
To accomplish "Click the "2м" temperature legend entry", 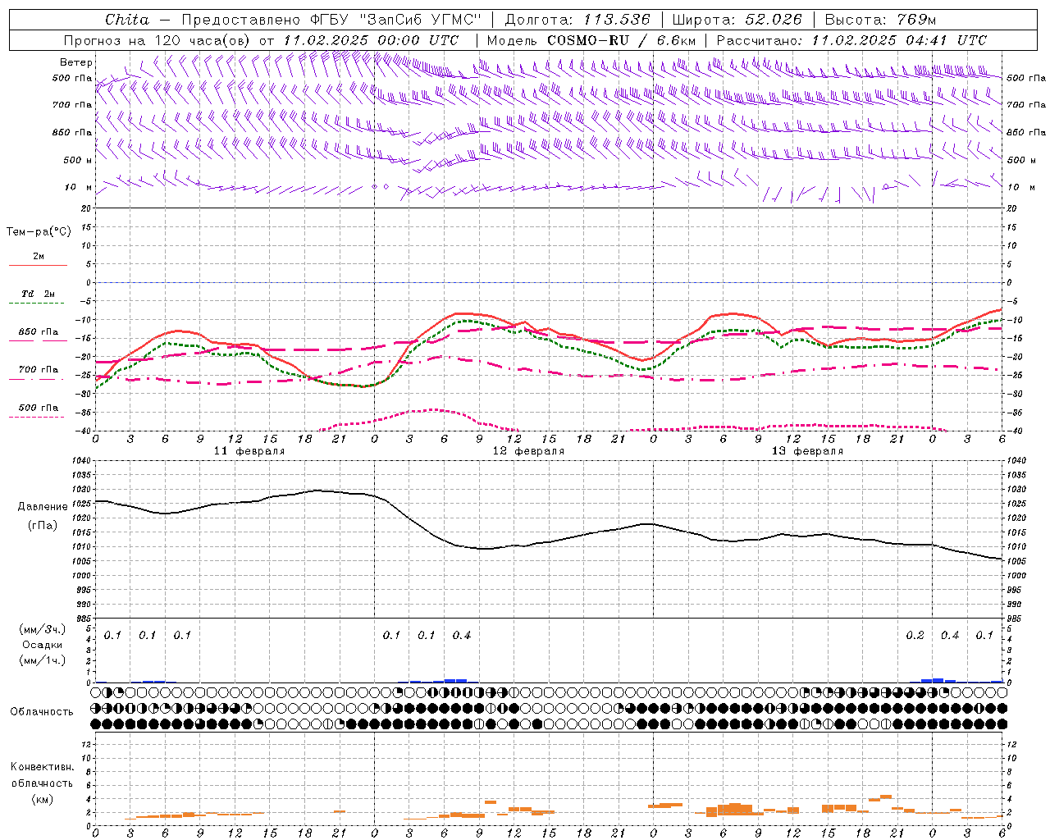I will (39, 257).
